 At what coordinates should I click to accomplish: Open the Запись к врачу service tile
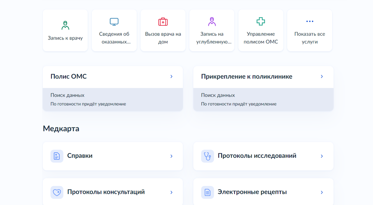[x=65, y=30]
